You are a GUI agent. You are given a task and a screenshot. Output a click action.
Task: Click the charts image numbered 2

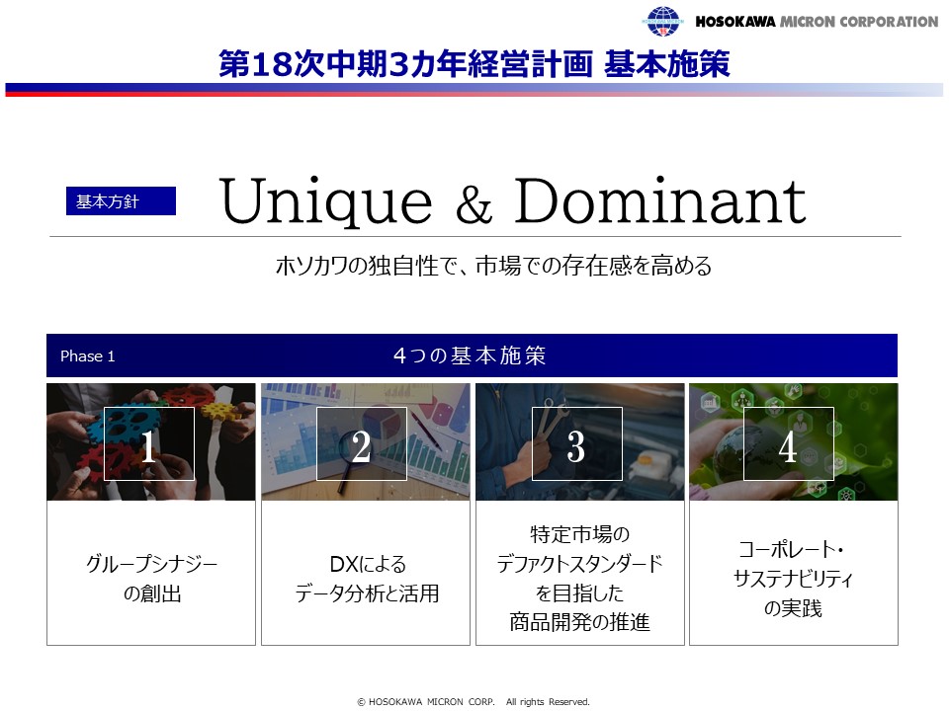(366, 442)
